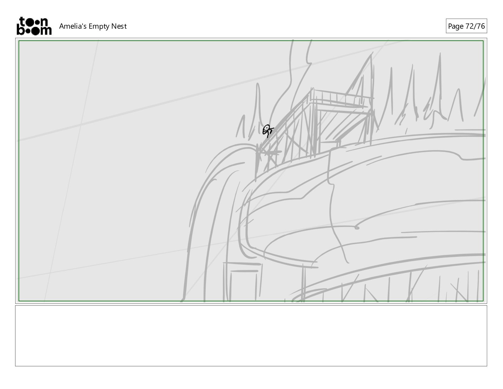This screenshot has width=503, height=389.
Task: Click the empty notes box below panel
Action: pyautogui.click(x=251, y=336)
